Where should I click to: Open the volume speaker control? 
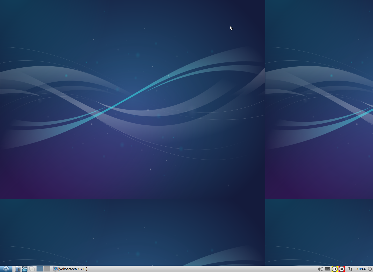click(320, 269)
